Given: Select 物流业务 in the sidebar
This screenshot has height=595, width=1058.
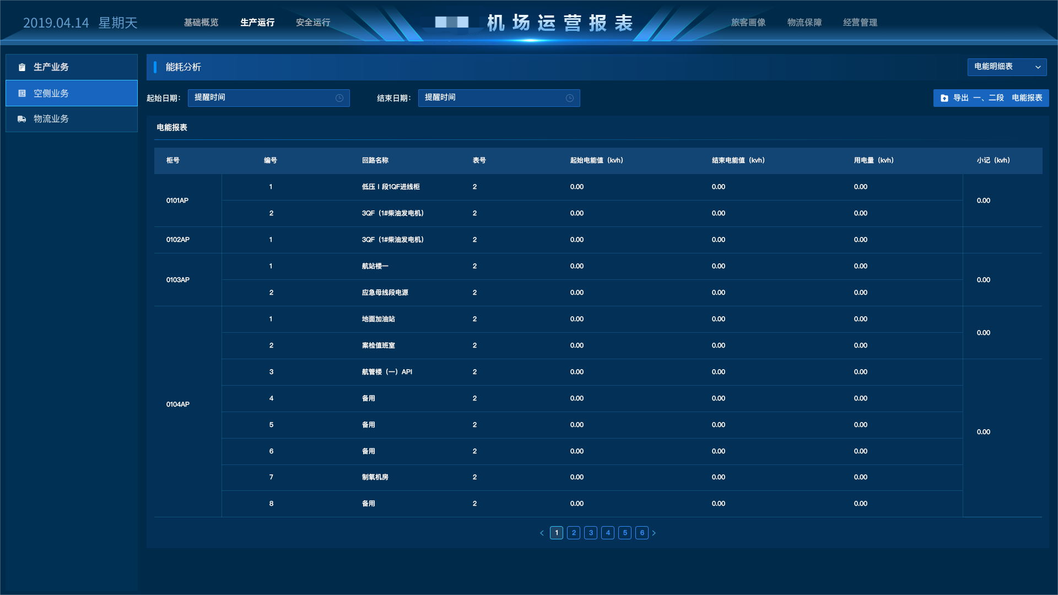Looking at the screenshot, I should coord(51,119).
